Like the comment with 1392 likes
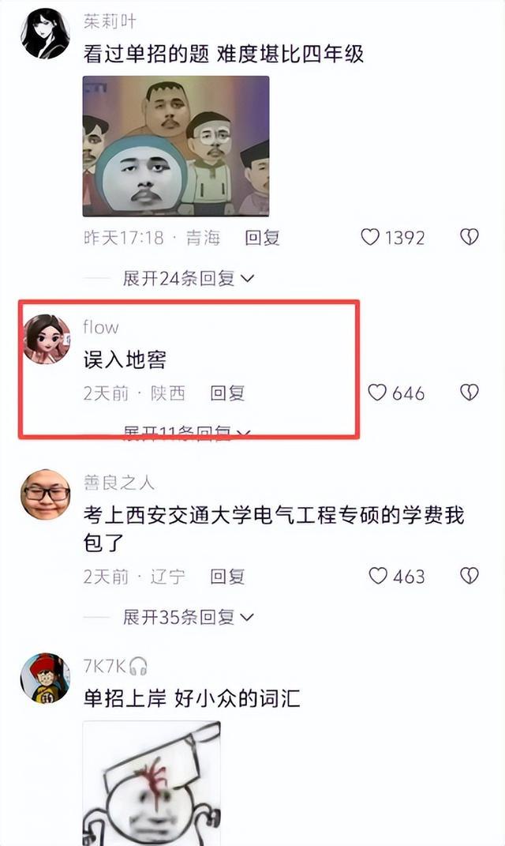This screenshot has width=505, height=846. (370, 237)
